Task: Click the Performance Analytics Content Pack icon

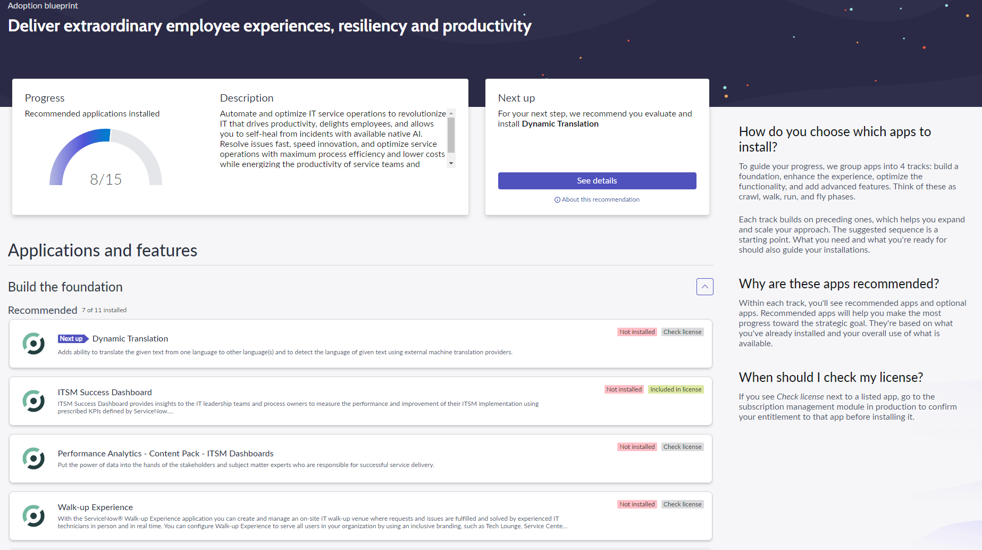Action: tap(33, 459)
